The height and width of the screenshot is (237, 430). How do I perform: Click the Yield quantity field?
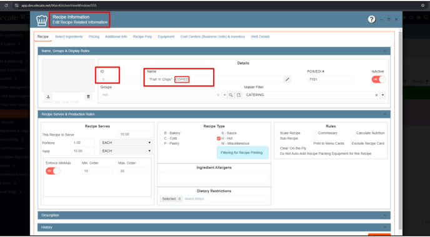pyautogui.click(x=83, y=151)
